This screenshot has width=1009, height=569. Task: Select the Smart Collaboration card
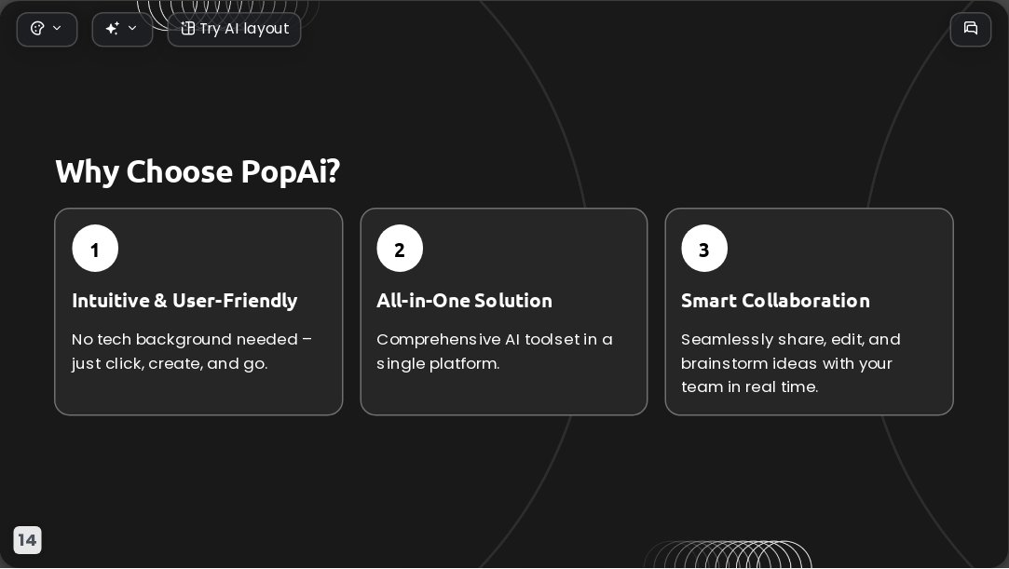click(x=809, y=312)
